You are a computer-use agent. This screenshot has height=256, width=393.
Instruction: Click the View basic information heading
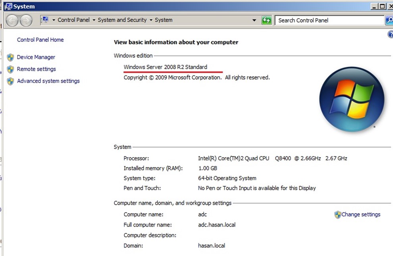(x=176, y=42)
